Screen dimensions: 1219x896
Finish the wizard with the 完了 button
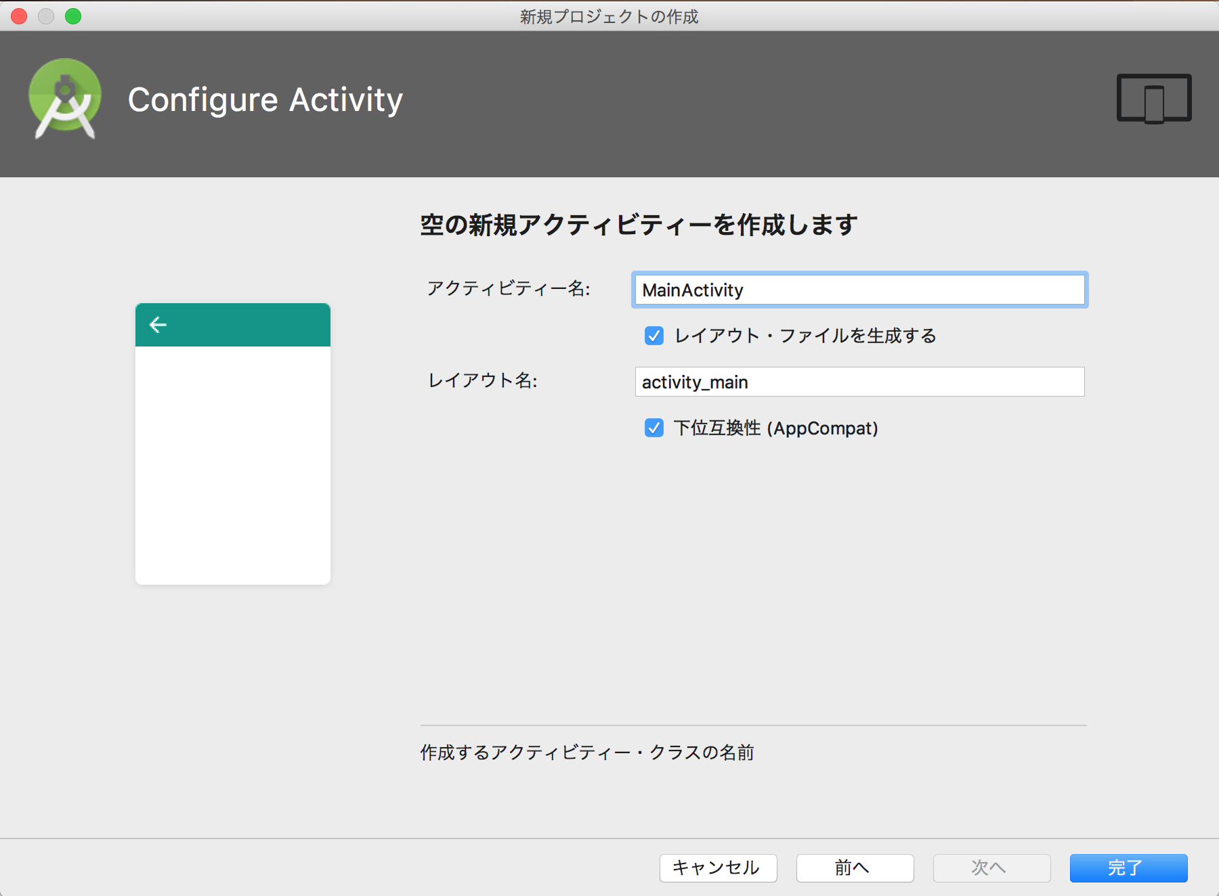click(1128, 868)
